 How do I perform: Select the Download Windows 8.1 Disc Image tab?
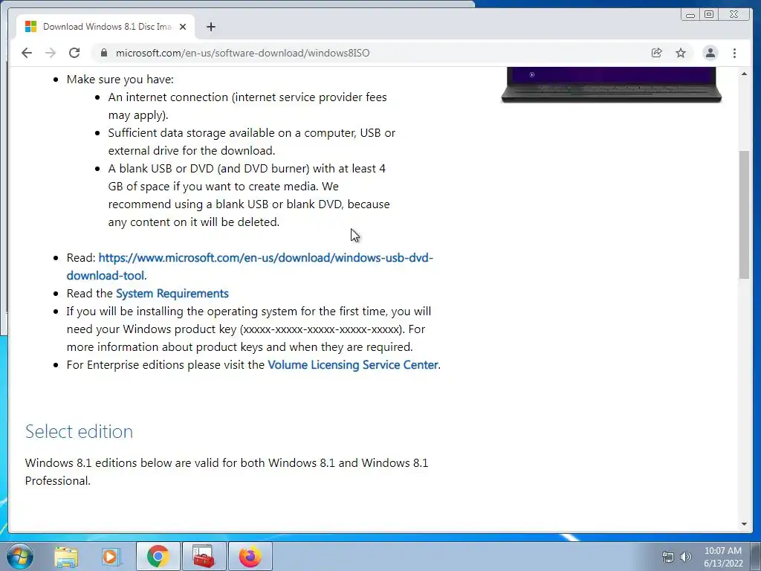[x=106, y=27]
